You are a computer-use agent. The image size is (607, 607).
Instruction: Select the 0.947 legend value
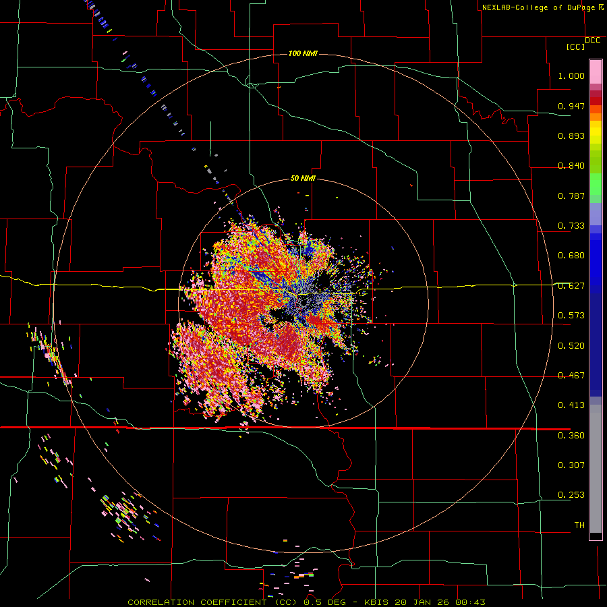(x=571, y=106)
